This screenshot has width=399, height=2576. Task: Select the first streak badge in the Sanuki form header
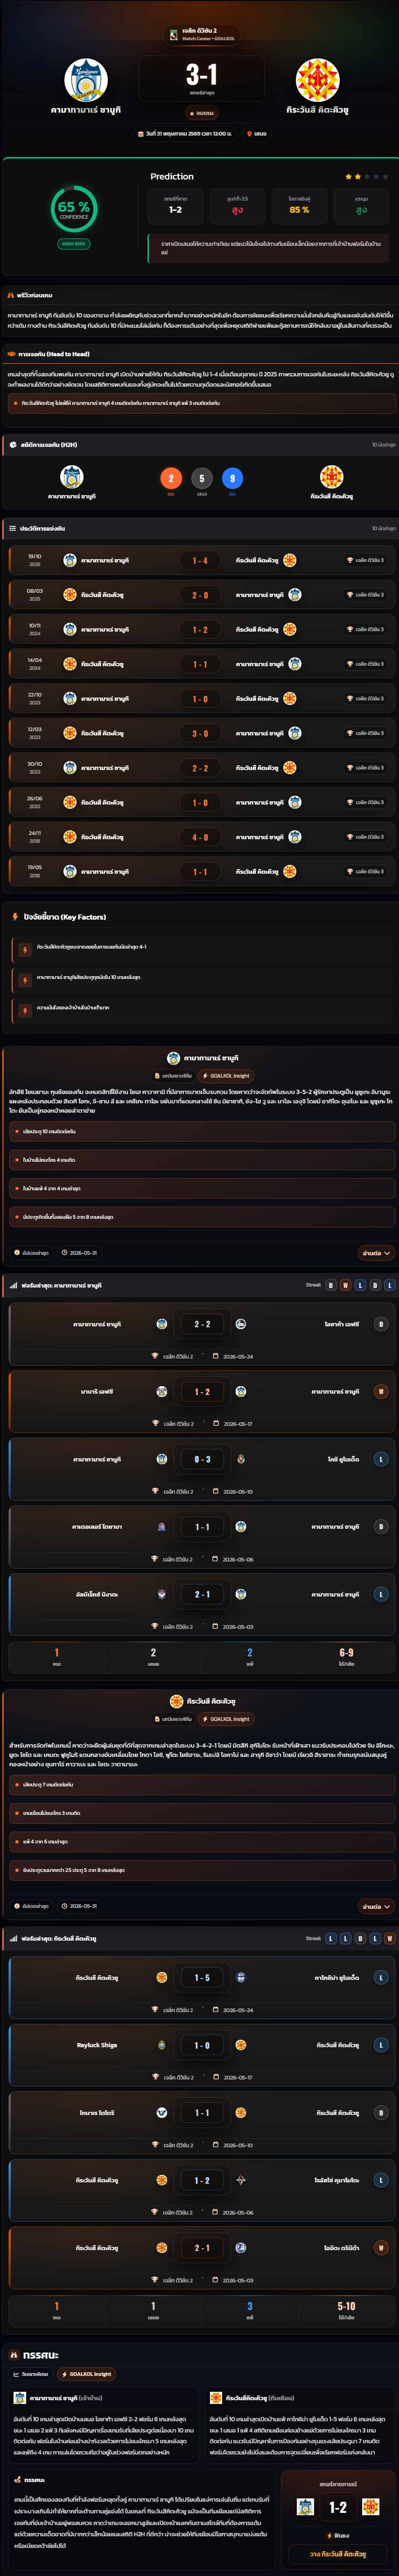(x=330, y=1285)
